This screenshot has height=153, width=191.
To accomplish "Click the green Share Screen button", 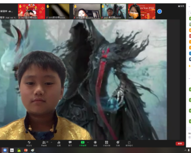I will coord(83,143).
